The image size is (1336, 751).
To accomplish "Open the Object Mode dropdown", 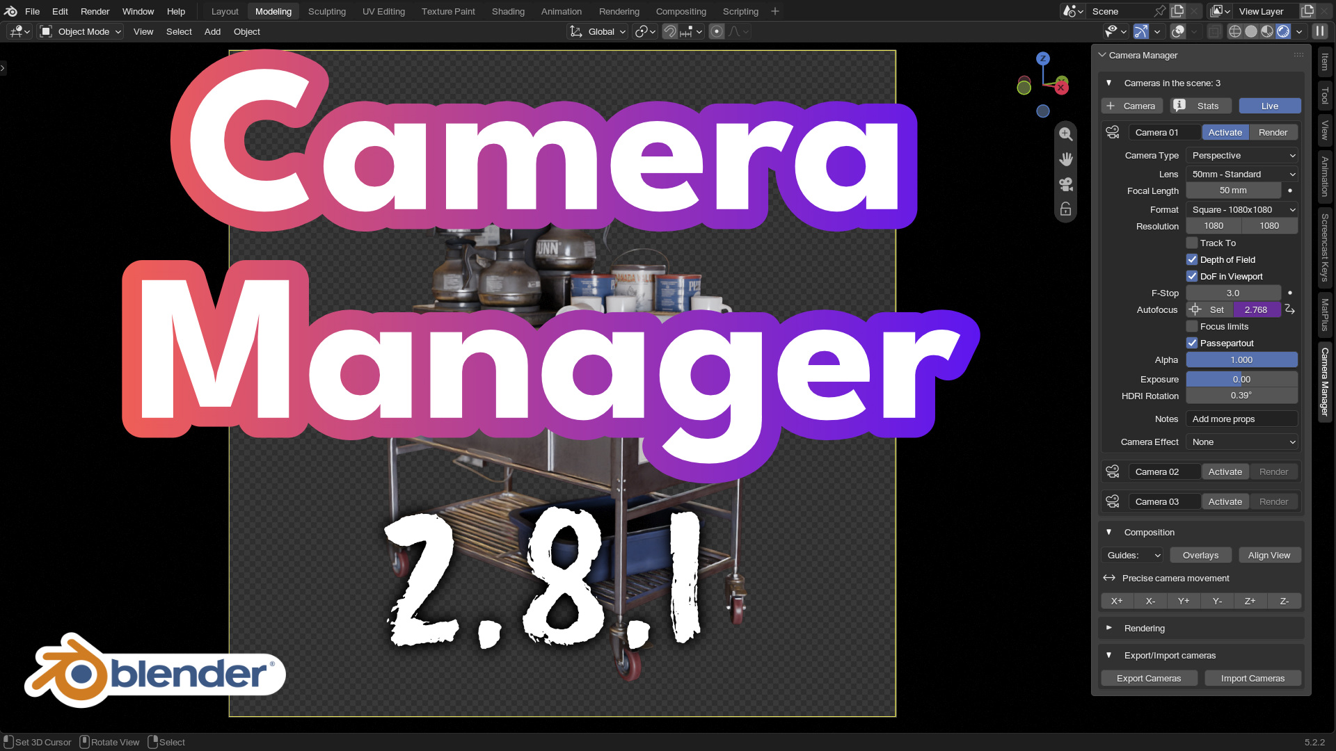I will (x=81, y=31).
